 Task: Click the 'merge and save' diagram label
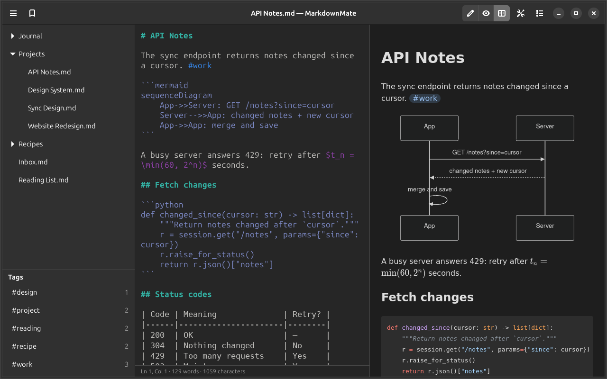(430, 189)
